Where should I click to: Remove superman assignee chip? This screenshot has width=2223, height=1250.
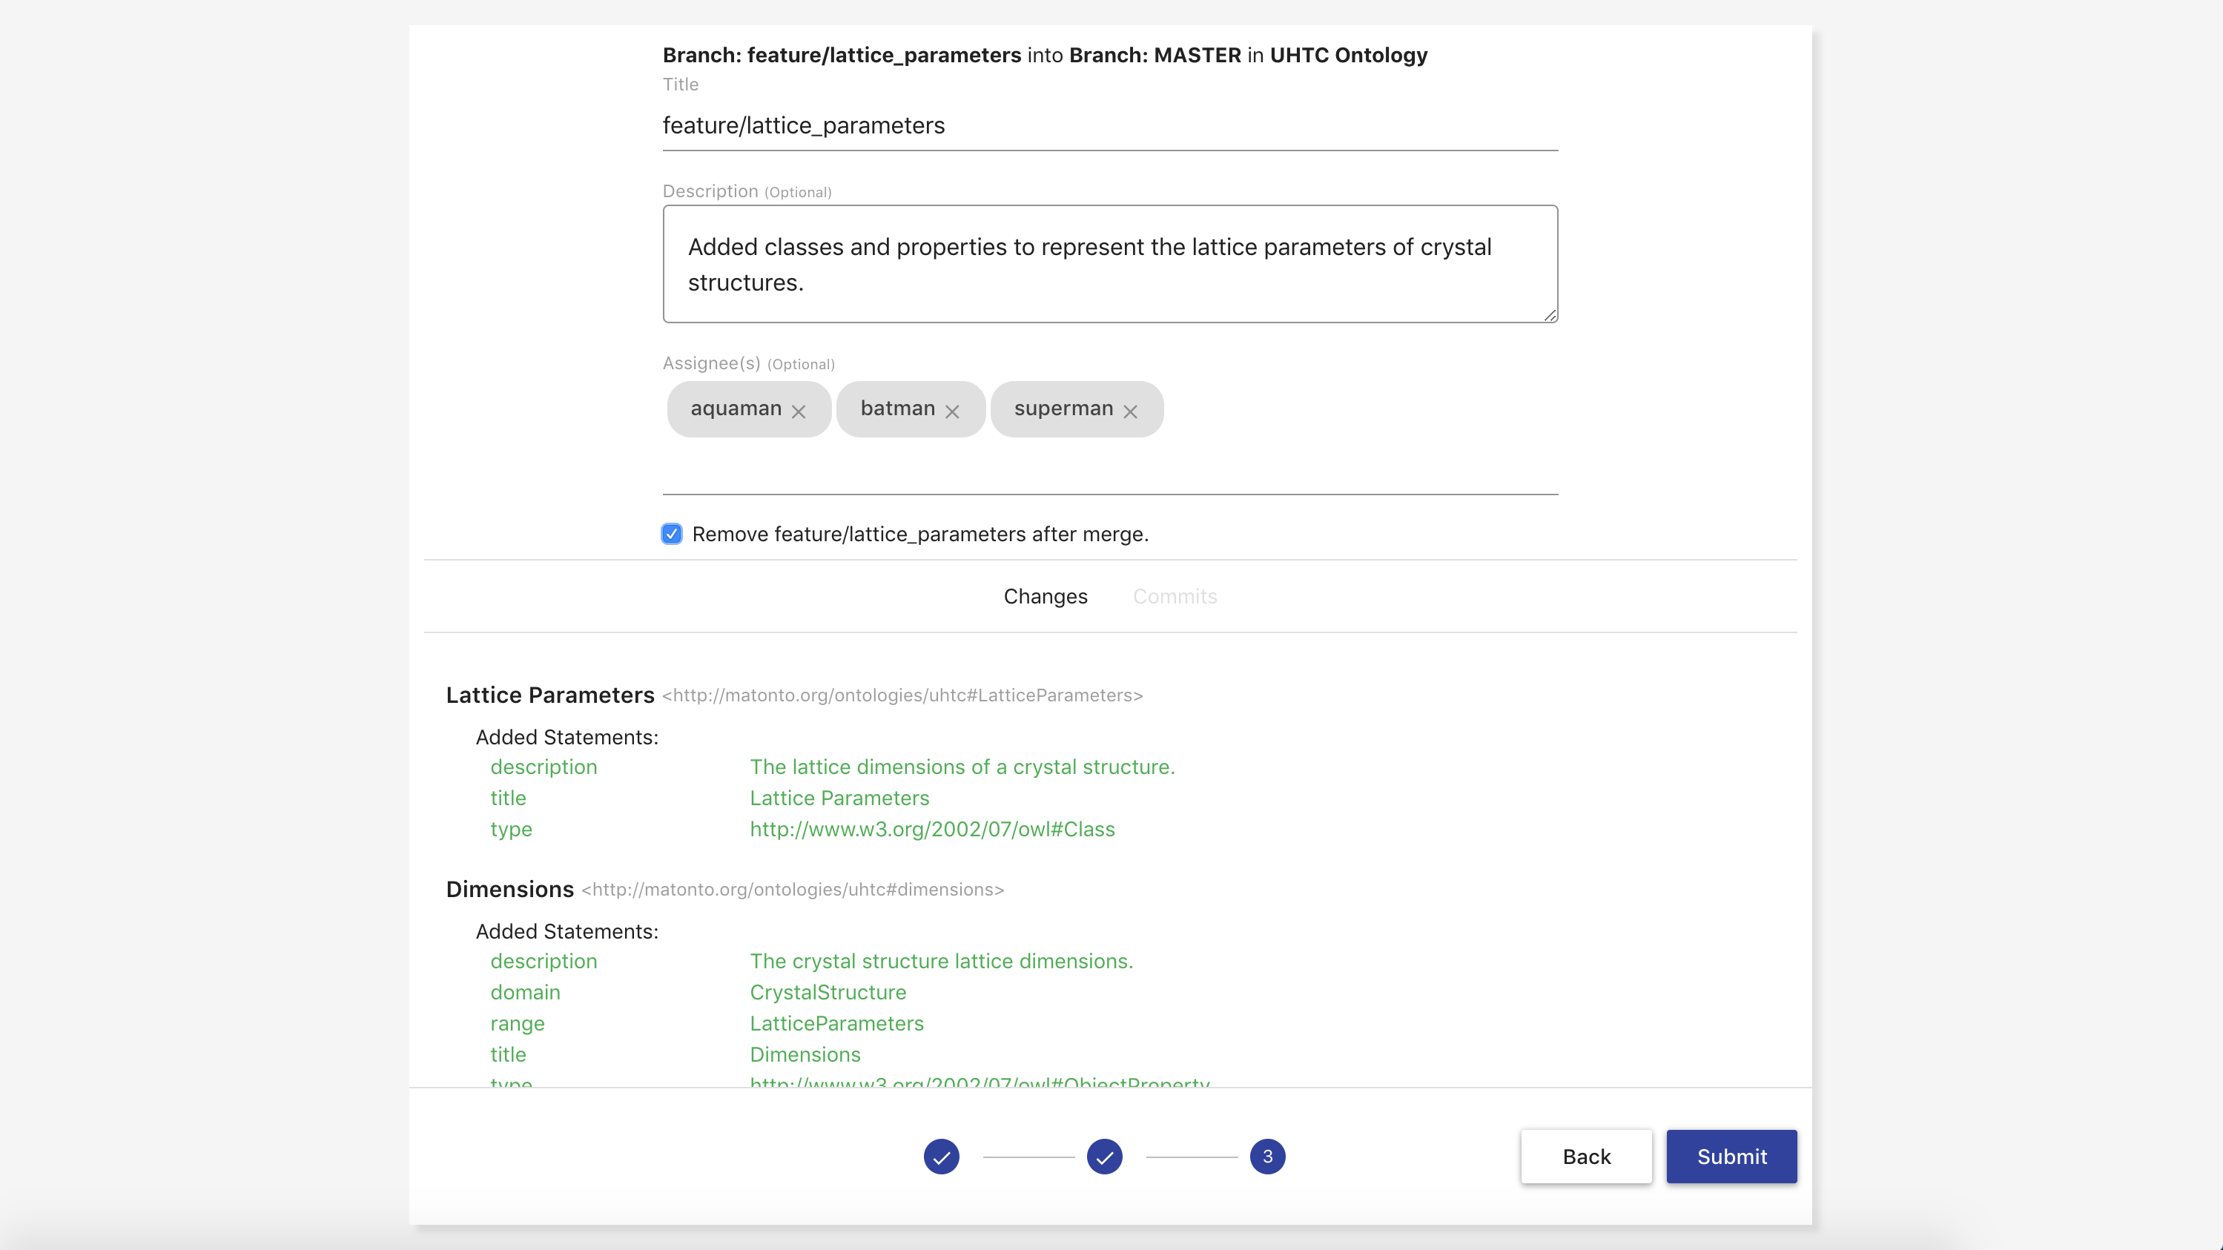click(x=1129, y=411)
